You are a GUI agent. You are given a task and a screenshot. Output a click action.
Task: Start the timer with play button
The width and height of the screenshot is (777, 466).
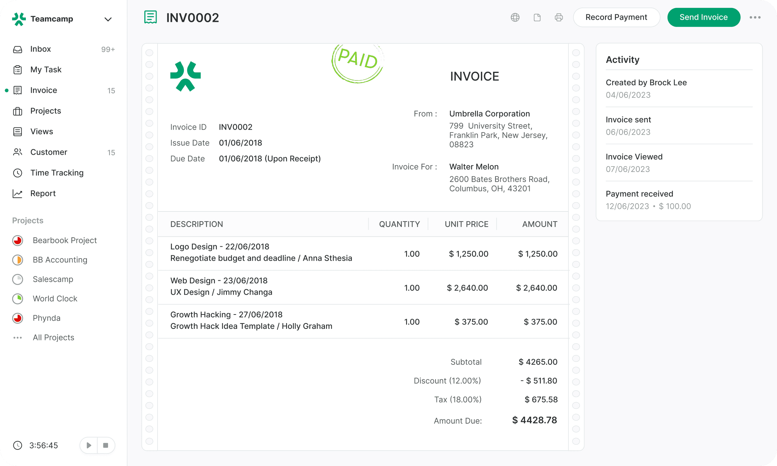coord(89,445)
